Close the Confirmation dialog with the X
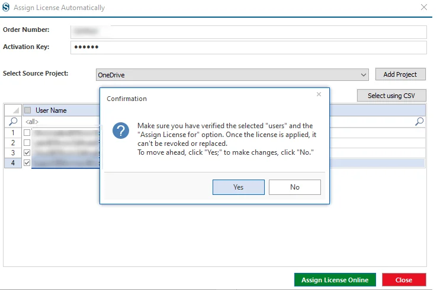The width and height of the screenshot is (440, 290). coord(319,95)
